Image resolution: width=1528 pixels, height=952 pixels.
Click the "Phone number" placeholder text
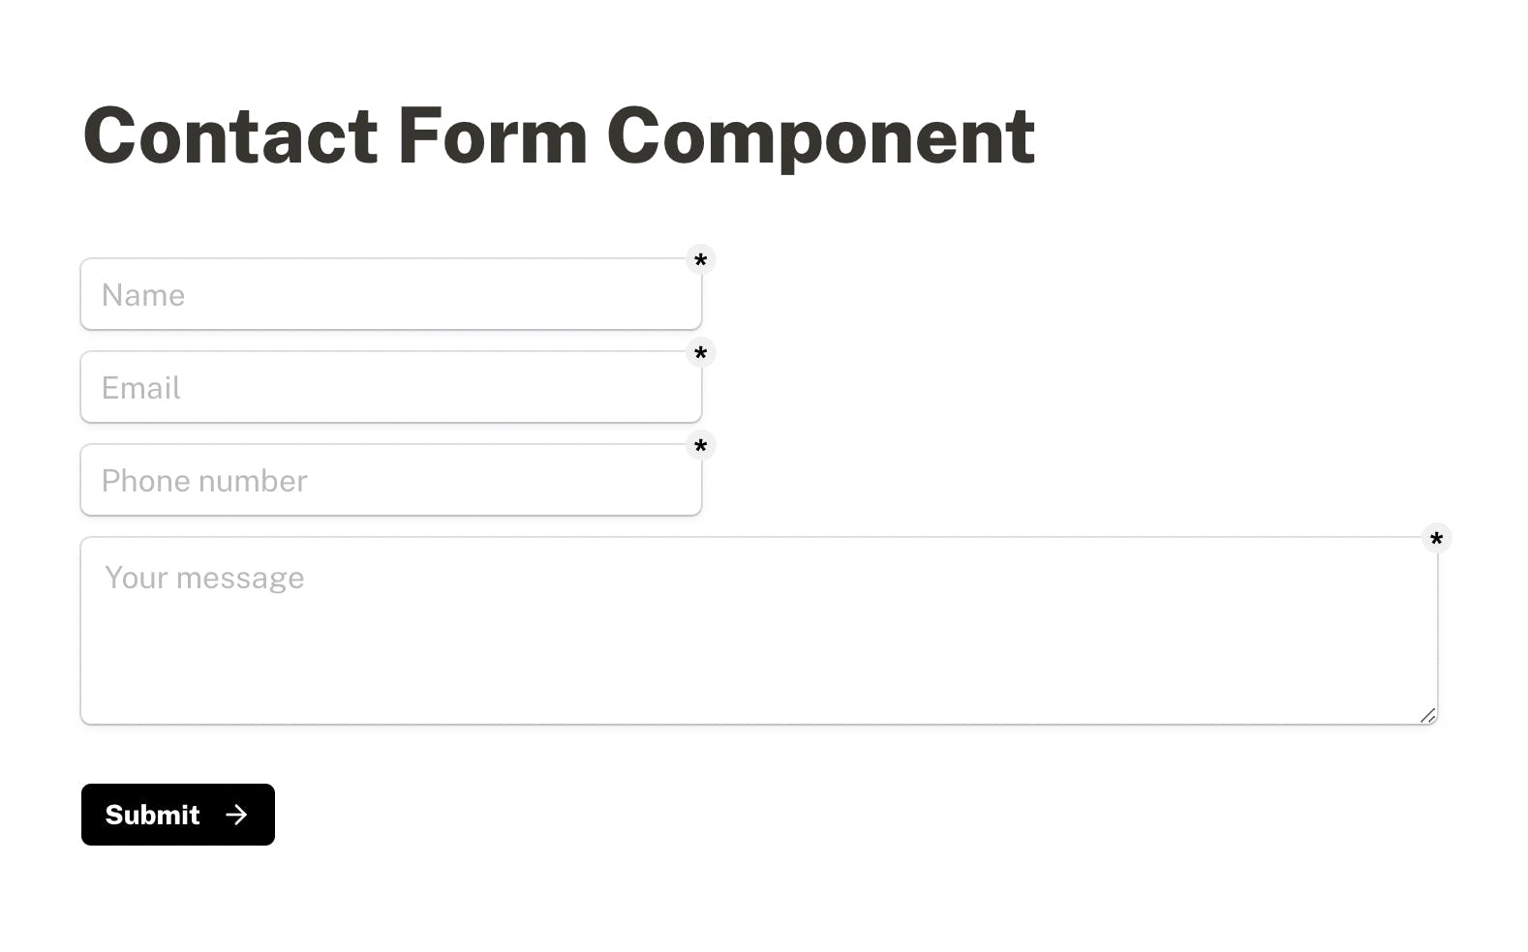(204, 481)
